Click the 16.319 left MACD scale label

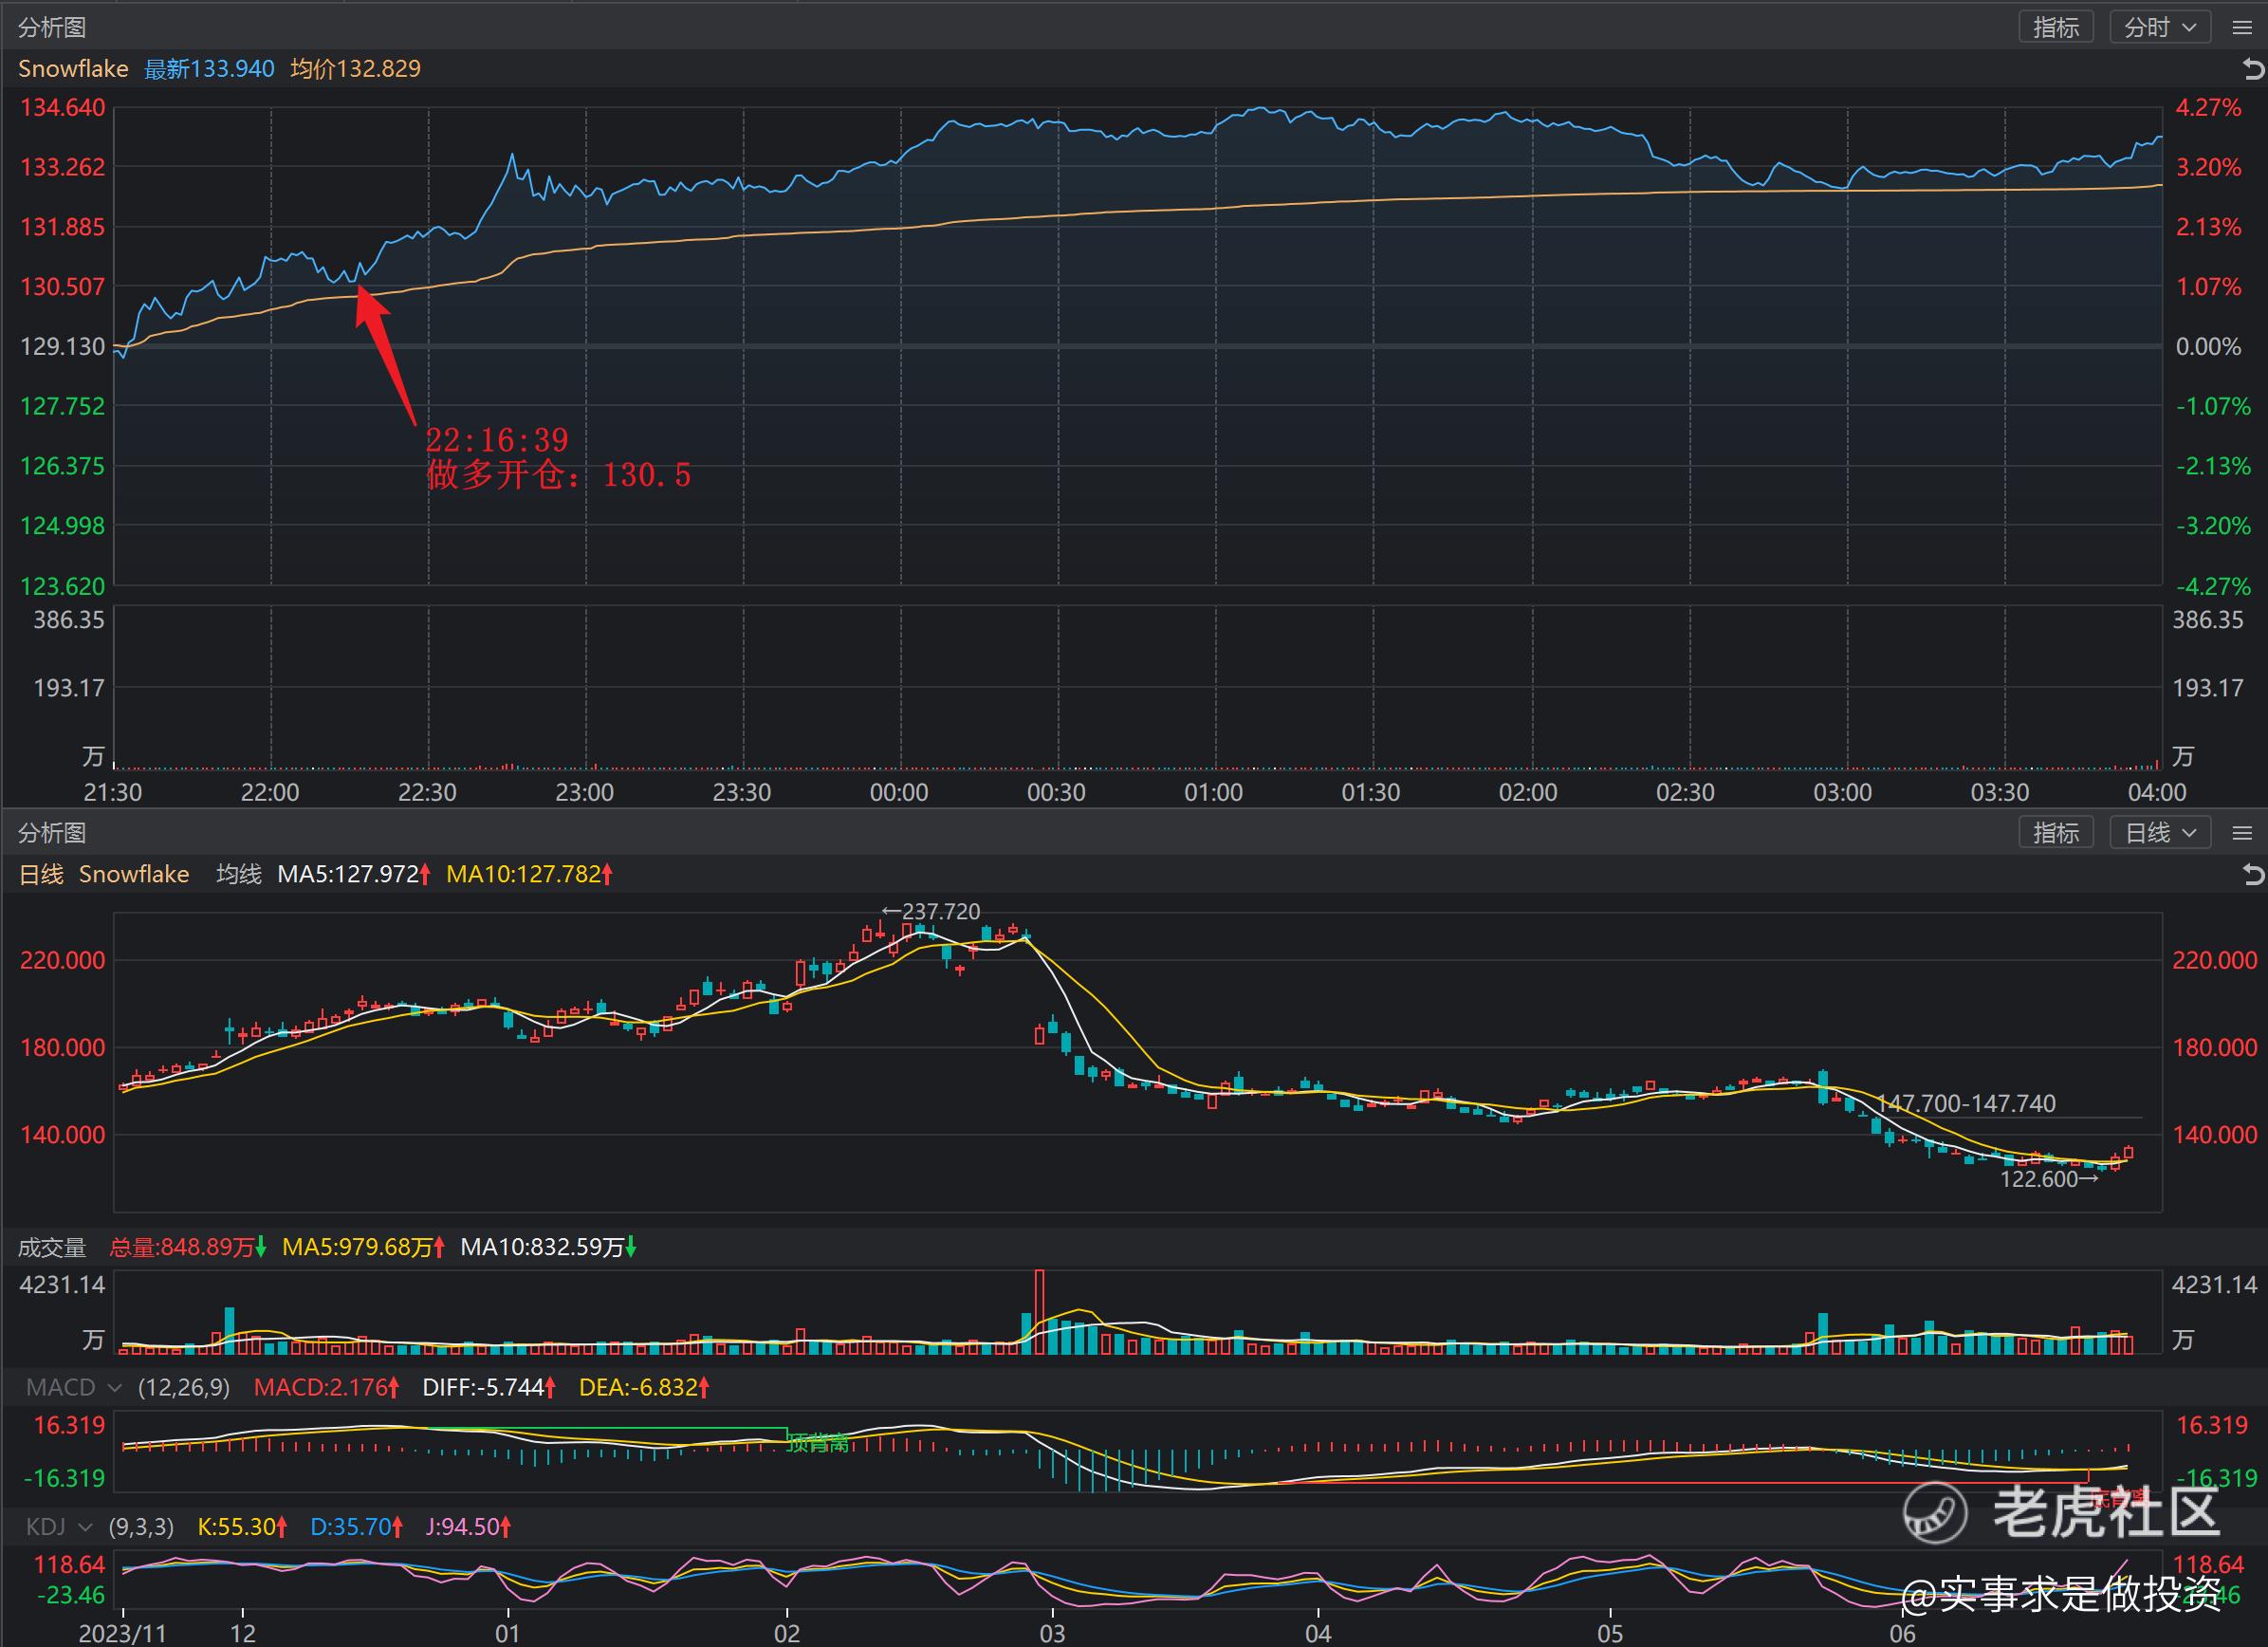(69, 1426)
